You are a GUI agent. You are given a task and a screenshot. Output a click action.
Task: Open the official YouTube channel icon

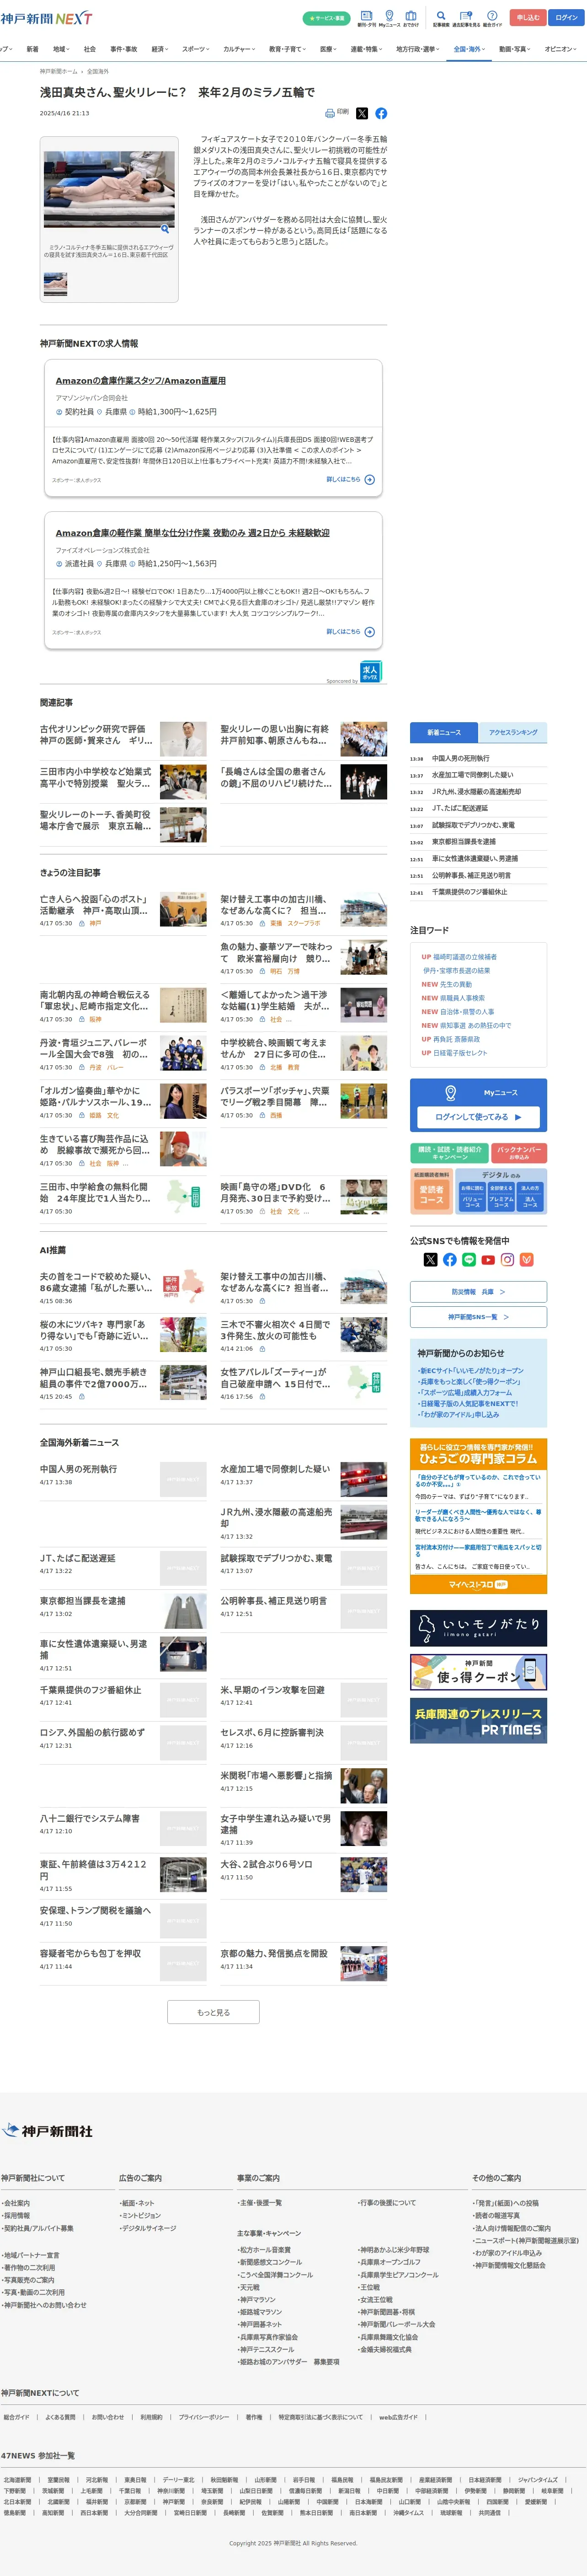point(488,1259)
